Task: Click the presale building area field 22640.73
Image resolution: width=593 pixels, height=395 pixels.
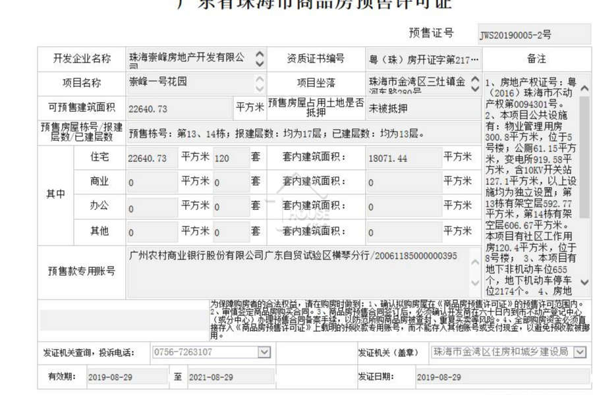Action: pyautogui.click(x=180, y=109)
